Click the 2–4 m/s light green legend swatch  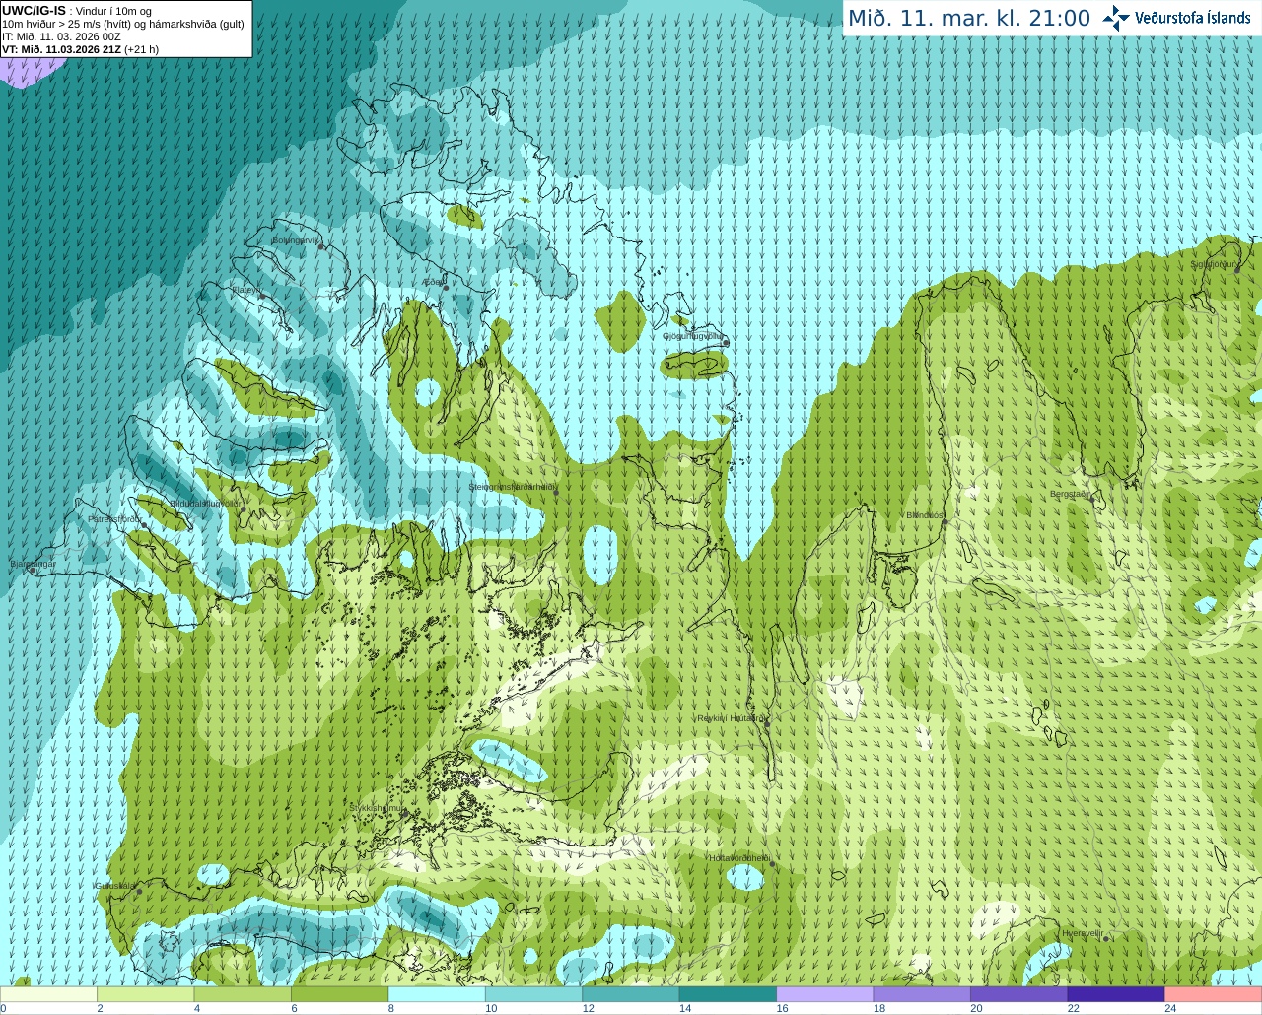tap(146, 994)
